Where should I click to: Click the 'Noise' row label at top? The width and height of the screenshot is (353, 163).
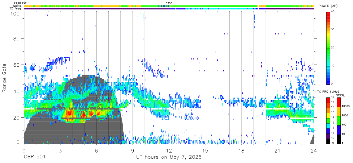click(18, 6)
